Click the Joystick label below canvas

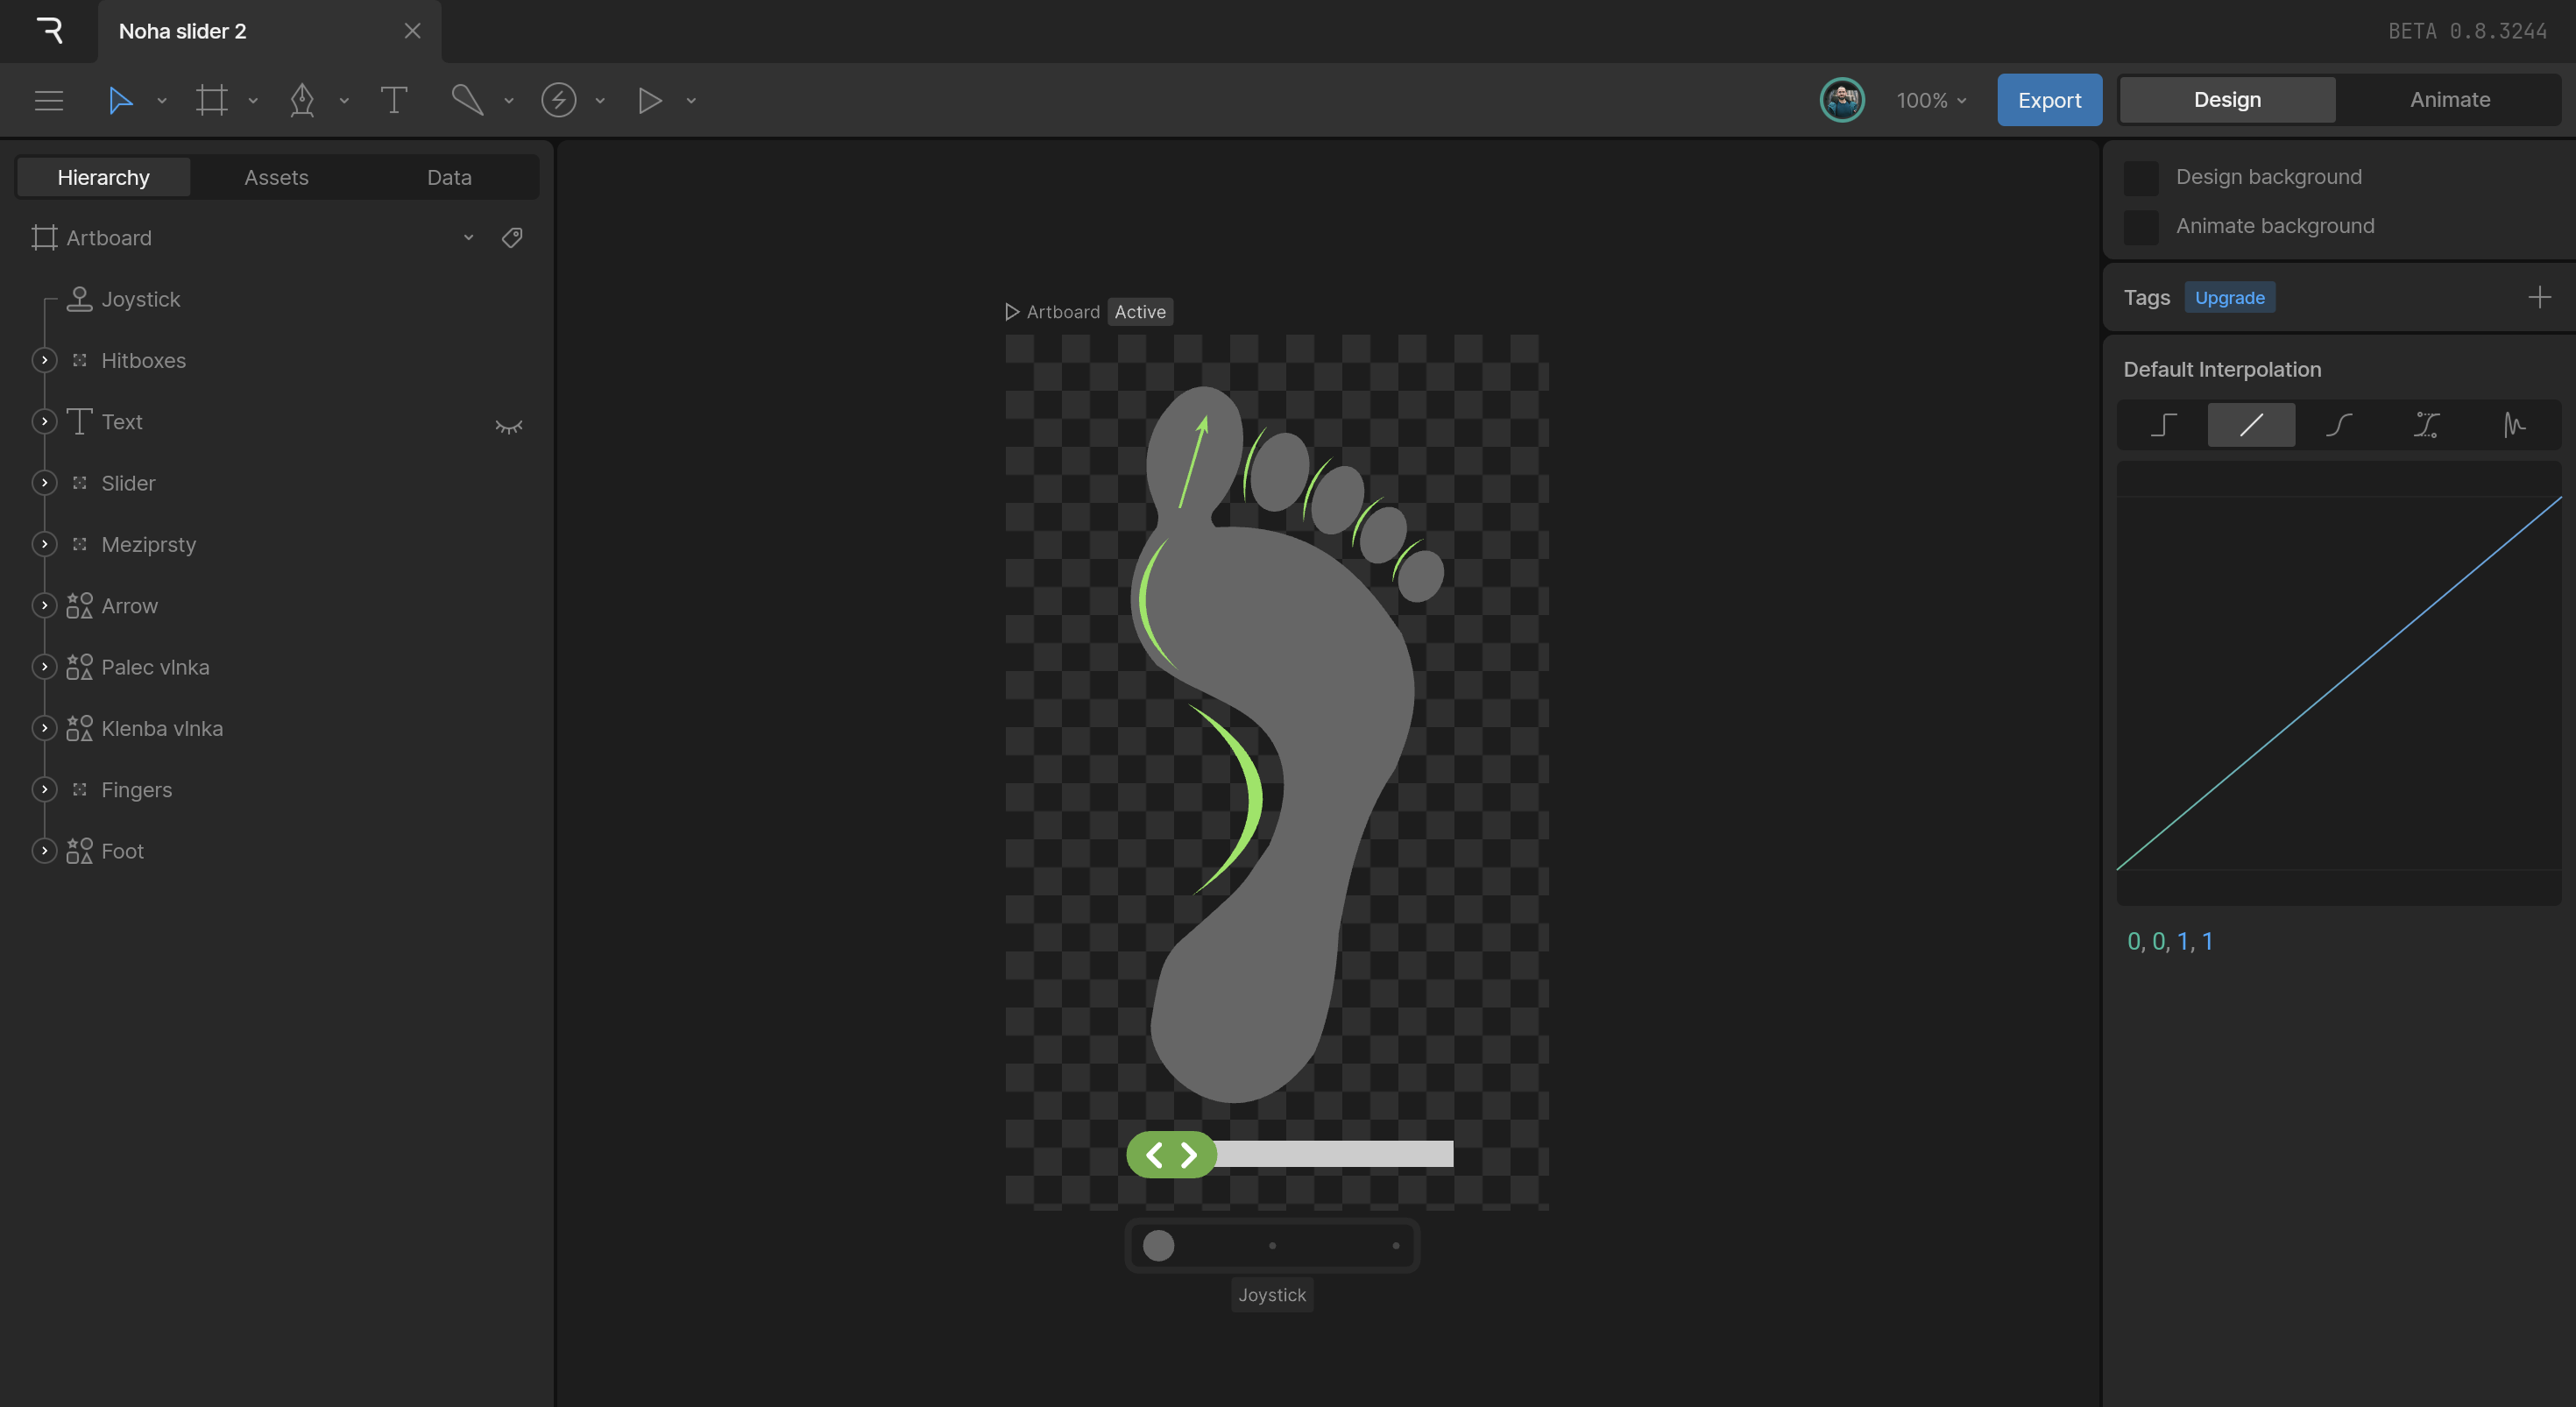1271,1295
